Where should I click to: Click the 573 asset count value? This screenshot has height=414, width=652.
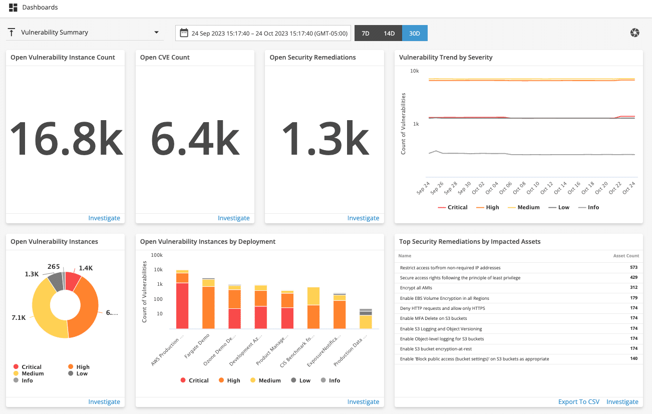click(x=633, y=268)
